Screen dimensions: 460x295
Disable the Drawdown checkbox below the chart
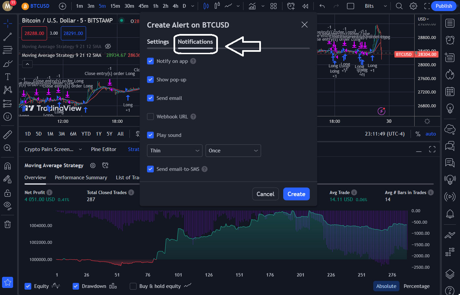[x=76, y=286]
